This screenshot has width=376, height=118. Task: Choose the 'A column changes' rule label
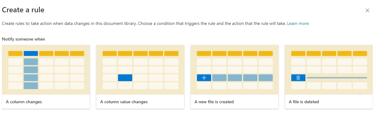pos(24,102)
